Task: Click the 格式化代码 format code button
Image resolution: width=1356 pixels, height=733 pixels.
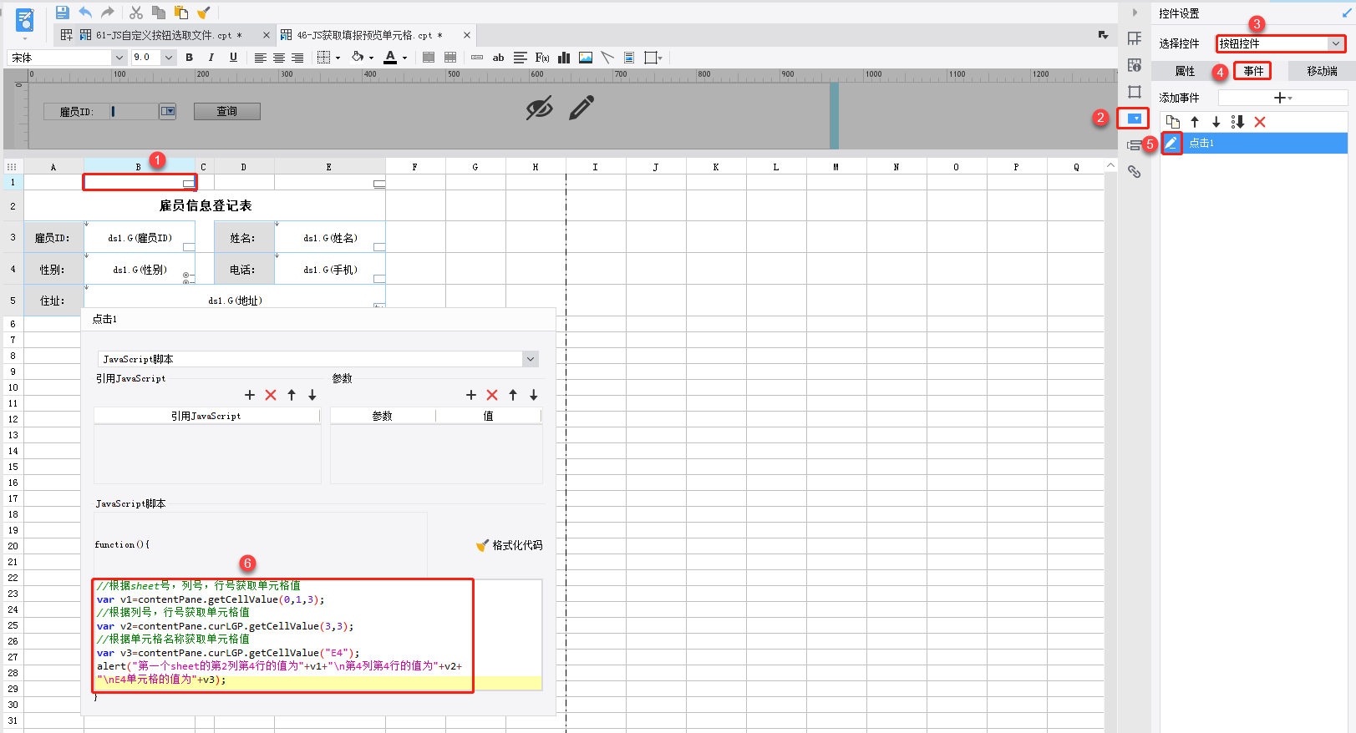Action: (x=510, y=545)
